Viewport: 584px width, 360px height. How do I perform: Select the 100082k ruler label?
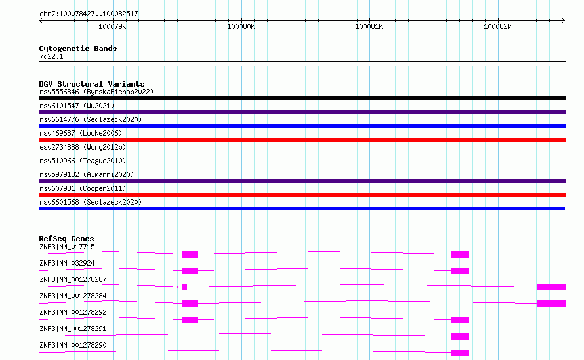point(497,26)
